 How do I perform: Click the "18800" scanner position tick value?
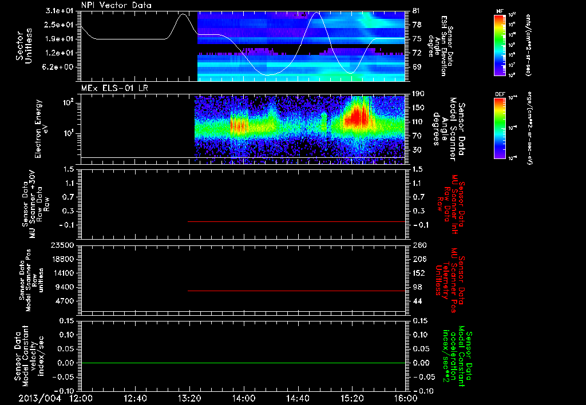coord(62,259)
